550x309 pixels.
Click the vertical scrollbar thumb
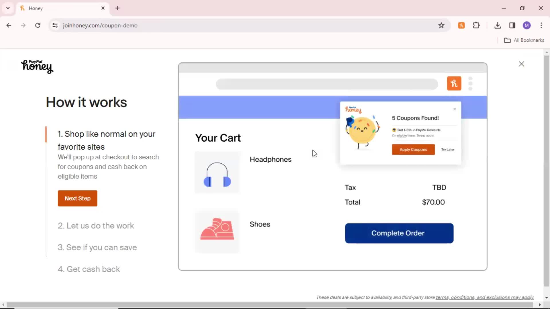547,171
